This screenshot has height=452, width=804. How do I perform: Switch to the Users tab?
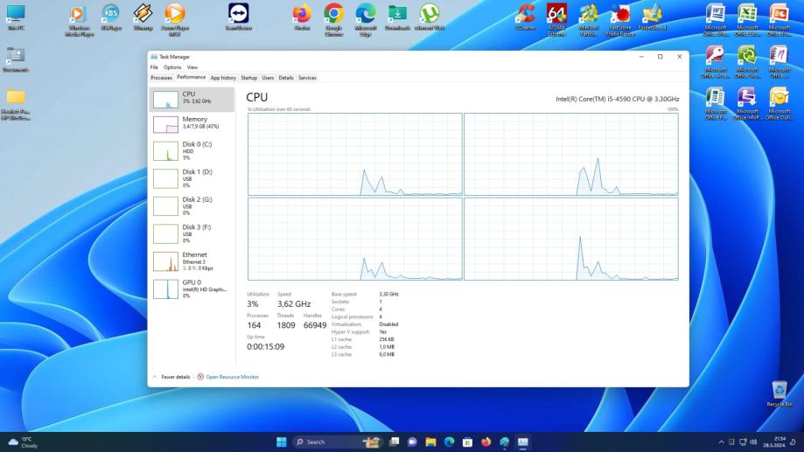pos(268,78)
